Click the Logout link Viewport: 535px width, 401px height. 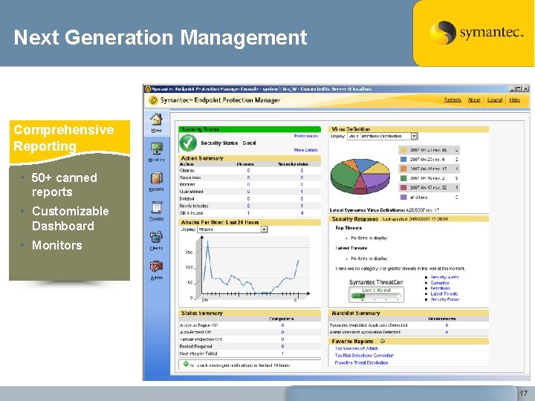(x=495, y=100)
